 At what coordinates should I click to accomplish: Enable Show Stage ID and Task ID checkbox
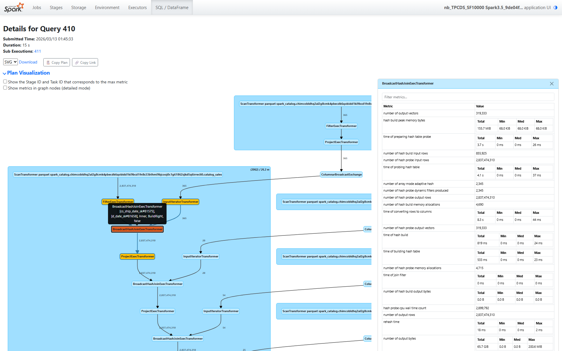click(x=5, y=82)
